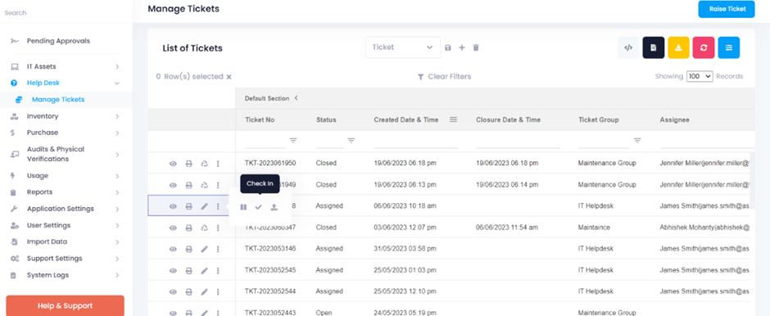View the second Closed ticket from 06:13 pm
The width and height of the screenshot is (770, 316).
click(x=173, y=185)
